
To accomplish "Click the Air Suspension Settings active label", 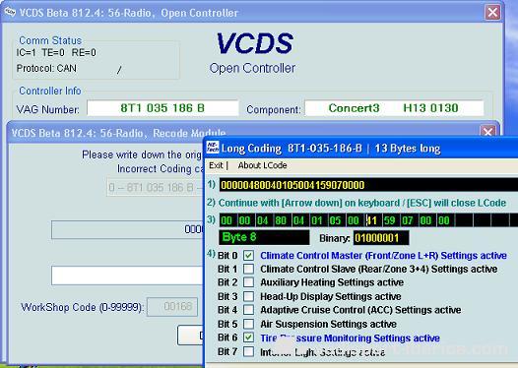I will (328, 324).
